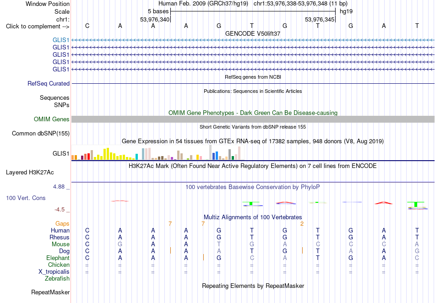This screenshot has height=303, width=435.
Task: Select the Rhesus alignment row label
Action: point(60,238)
